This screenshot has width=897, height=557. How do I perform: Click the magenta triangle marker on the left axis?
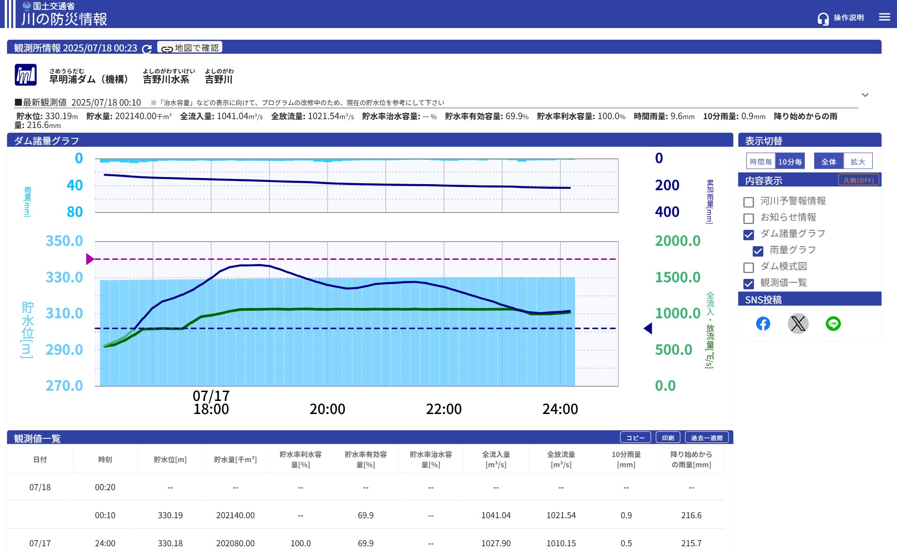(x=90, y=259)
